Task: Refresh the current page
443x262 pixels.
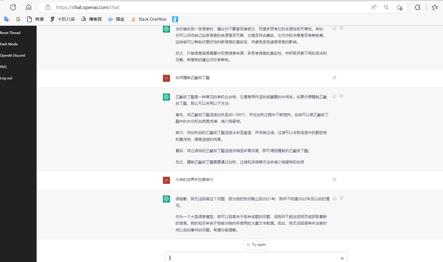Action: (13, 7)
